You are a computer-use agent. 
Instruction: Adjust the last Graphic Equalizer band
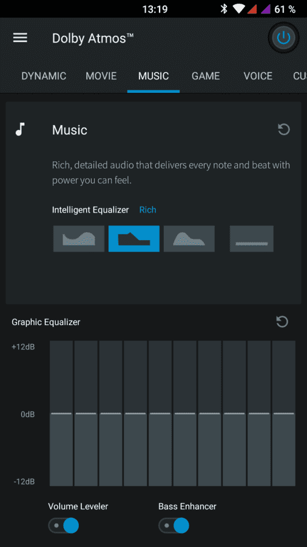click(x=284, y=413)
